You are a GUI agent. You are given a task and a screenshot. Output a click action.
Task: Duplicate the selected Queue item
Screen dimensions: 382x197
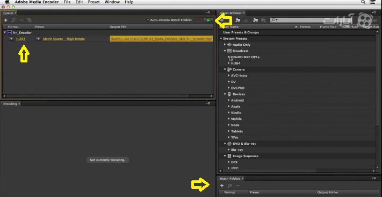click(x=30, y=20)
